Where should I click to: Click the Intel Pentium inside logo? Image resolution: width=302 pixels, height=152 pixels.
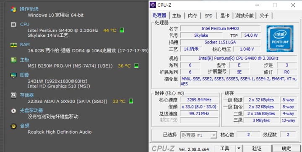(280, 38)
